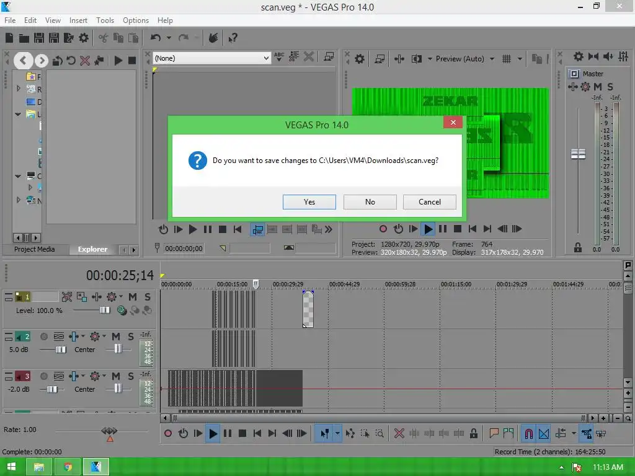Adjust track 2 volume slider at 5.0 dB

pos(61,350)
